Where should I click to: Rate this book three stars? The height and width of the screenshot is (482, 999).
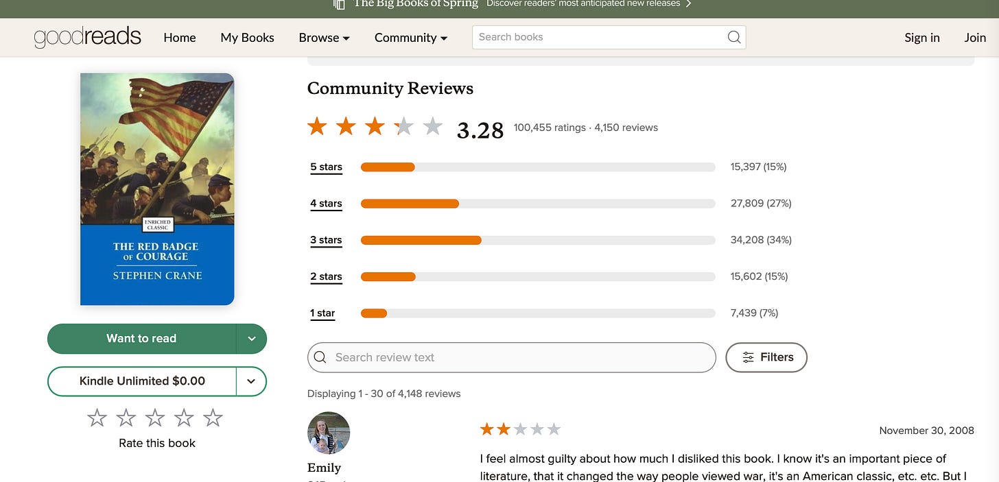click(x=155, y=418)
